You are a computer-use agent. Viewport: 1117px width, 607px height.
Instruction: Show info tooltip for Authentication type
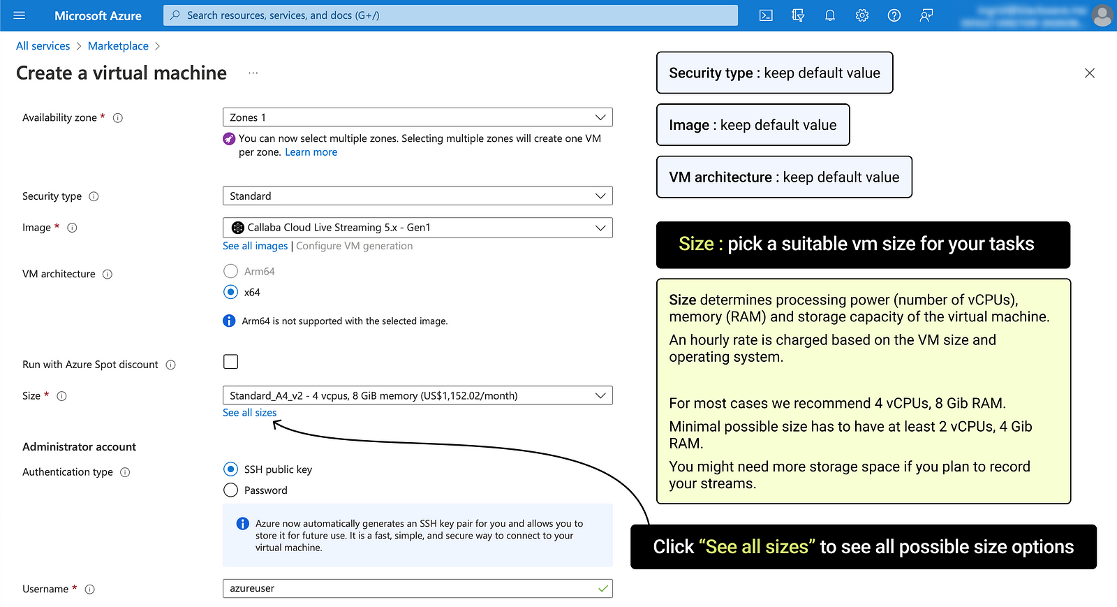tap(125, 472)
